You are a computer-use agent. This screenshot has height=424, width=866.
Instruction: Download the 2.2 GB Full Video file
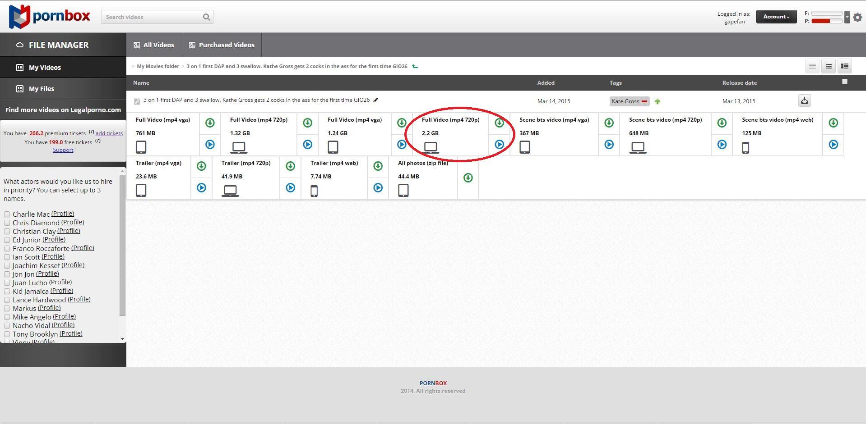pos(499,123)
